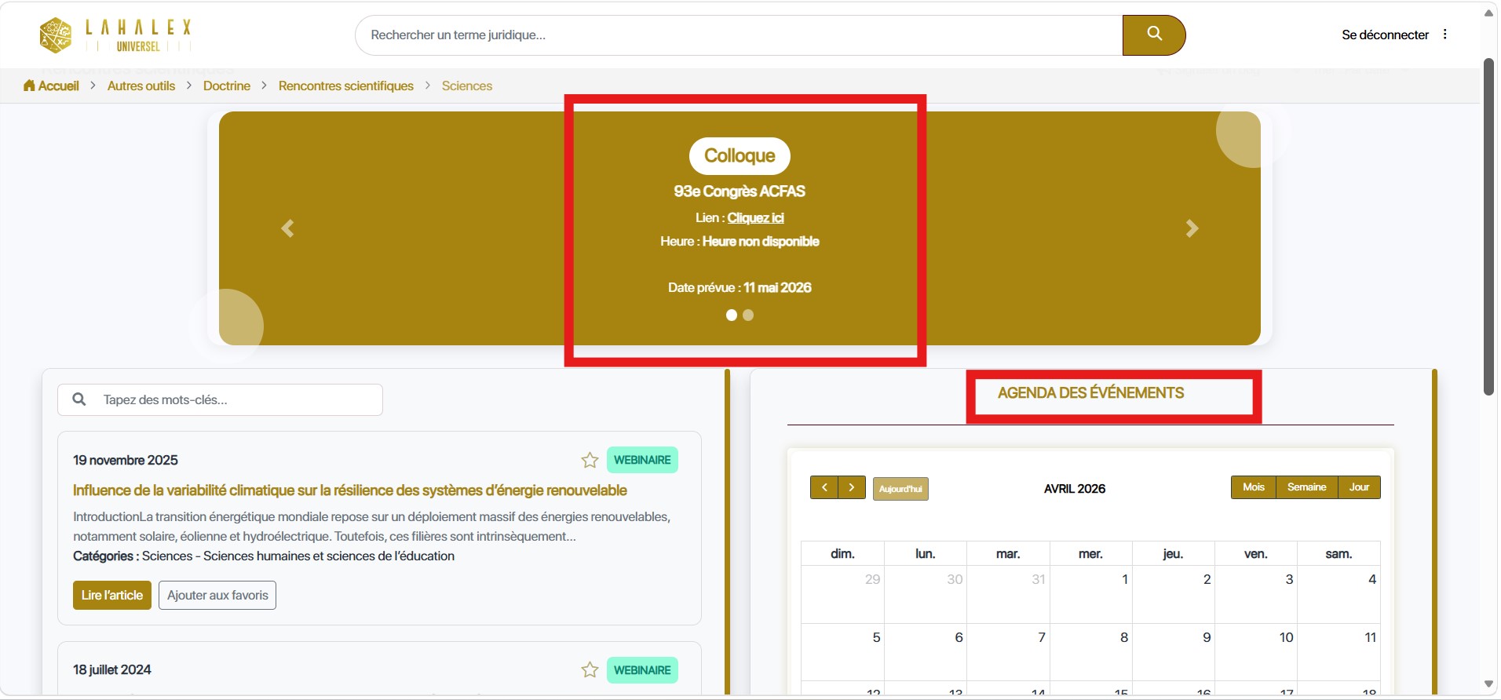Select the second carousel indicator dot

[x=748, y=315]
